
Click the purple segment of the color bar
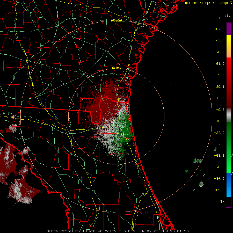click(229, 29)
